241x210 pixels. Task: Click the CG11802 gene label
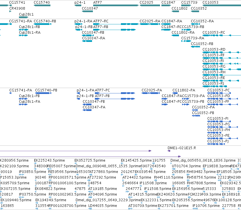[x=180, y=8]
